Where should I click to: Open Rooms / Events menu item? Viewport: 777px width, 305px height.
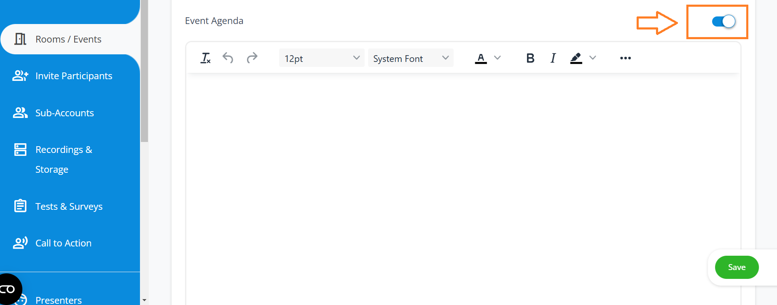(68, 39)
